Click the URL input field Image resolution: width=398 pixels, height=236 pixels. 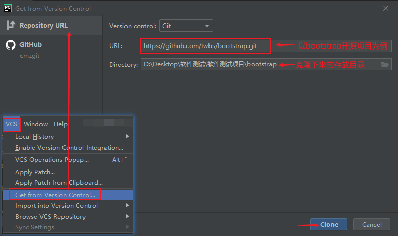tap(266, 46)
